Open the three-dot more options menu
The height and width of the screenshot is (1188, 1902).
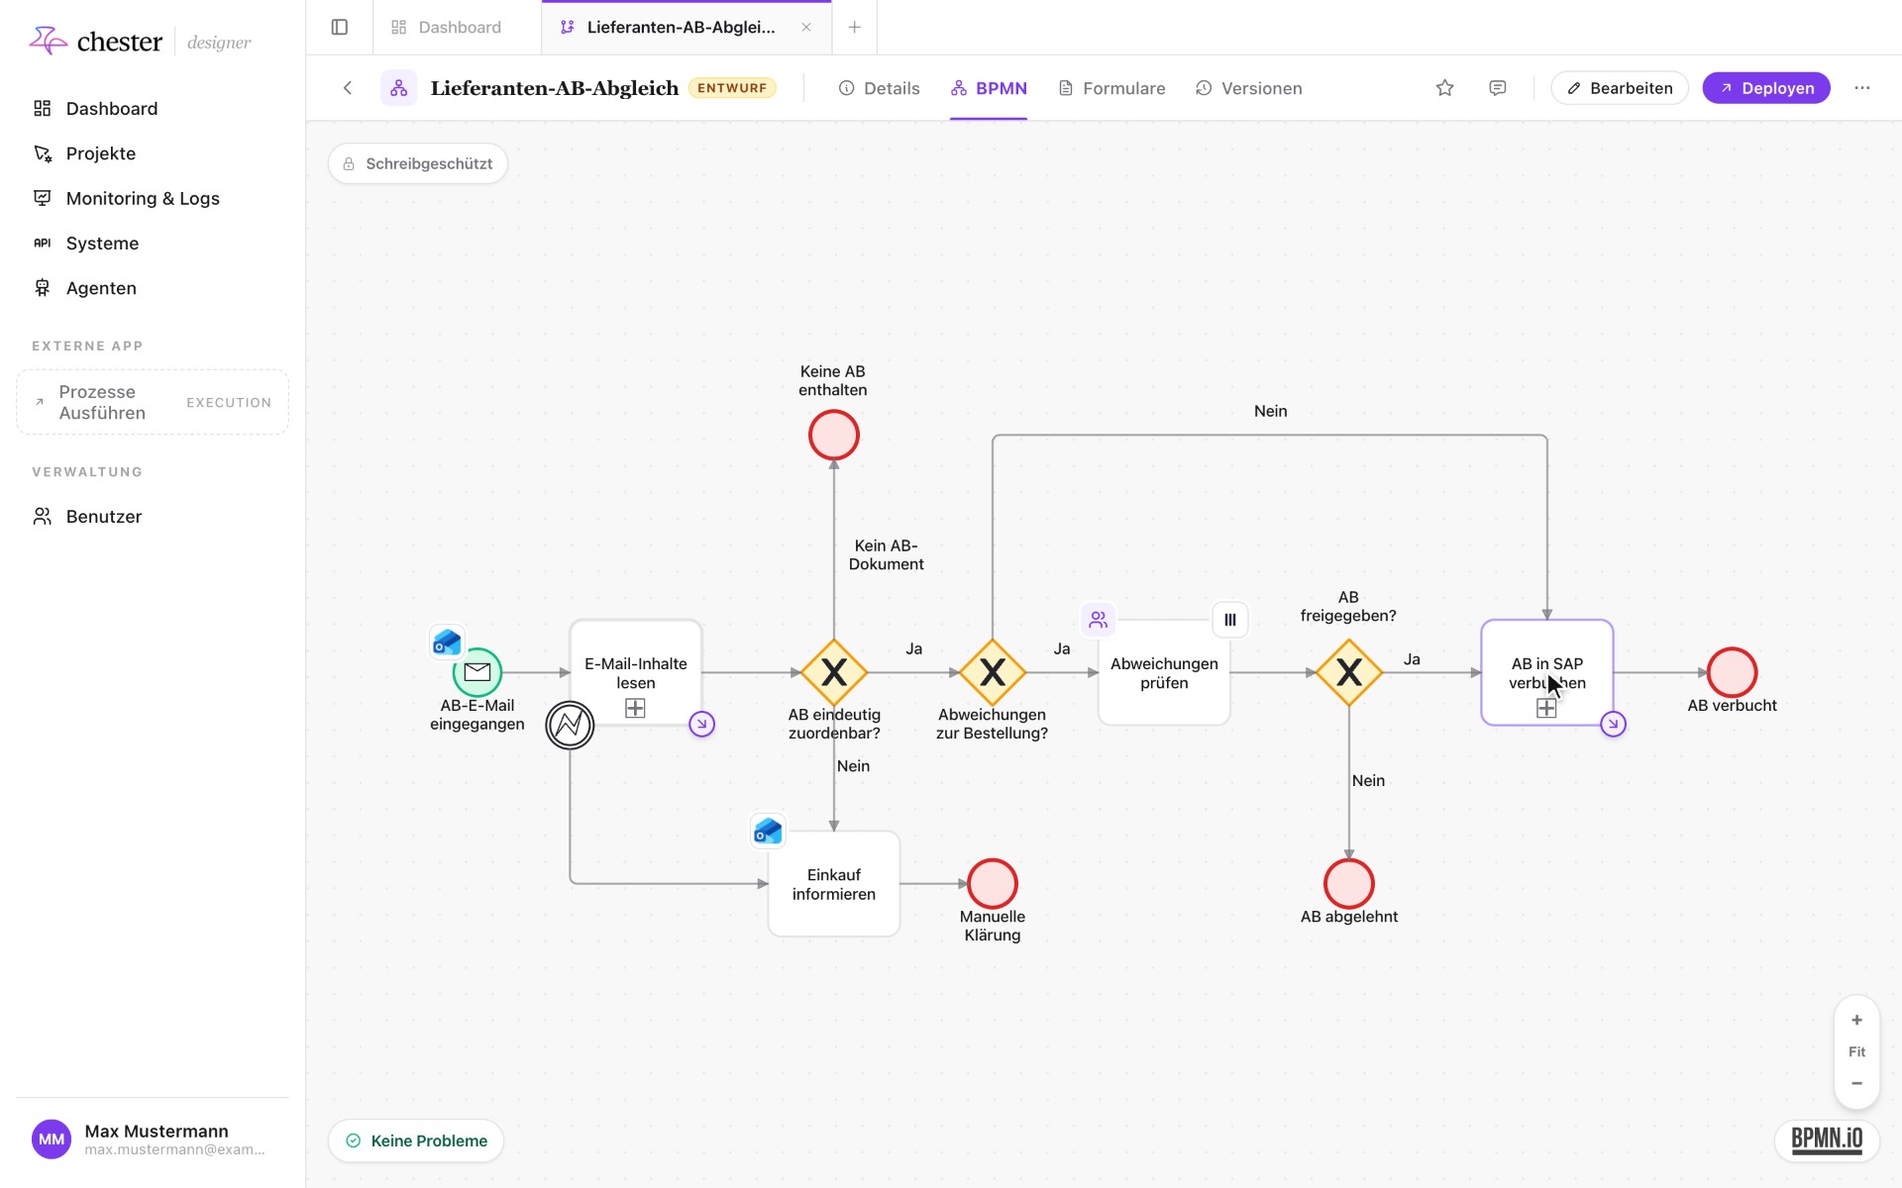pyautogui.click(x=1861, y=88)
